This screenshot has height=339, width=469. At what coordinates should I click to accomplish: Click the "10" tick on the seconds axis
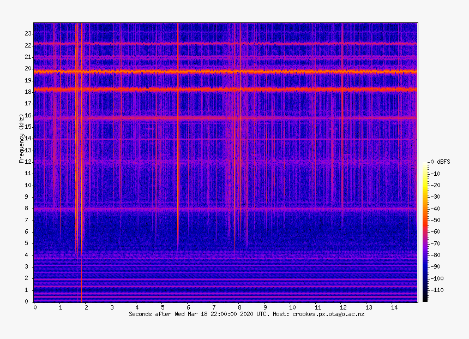pos(292,307)
